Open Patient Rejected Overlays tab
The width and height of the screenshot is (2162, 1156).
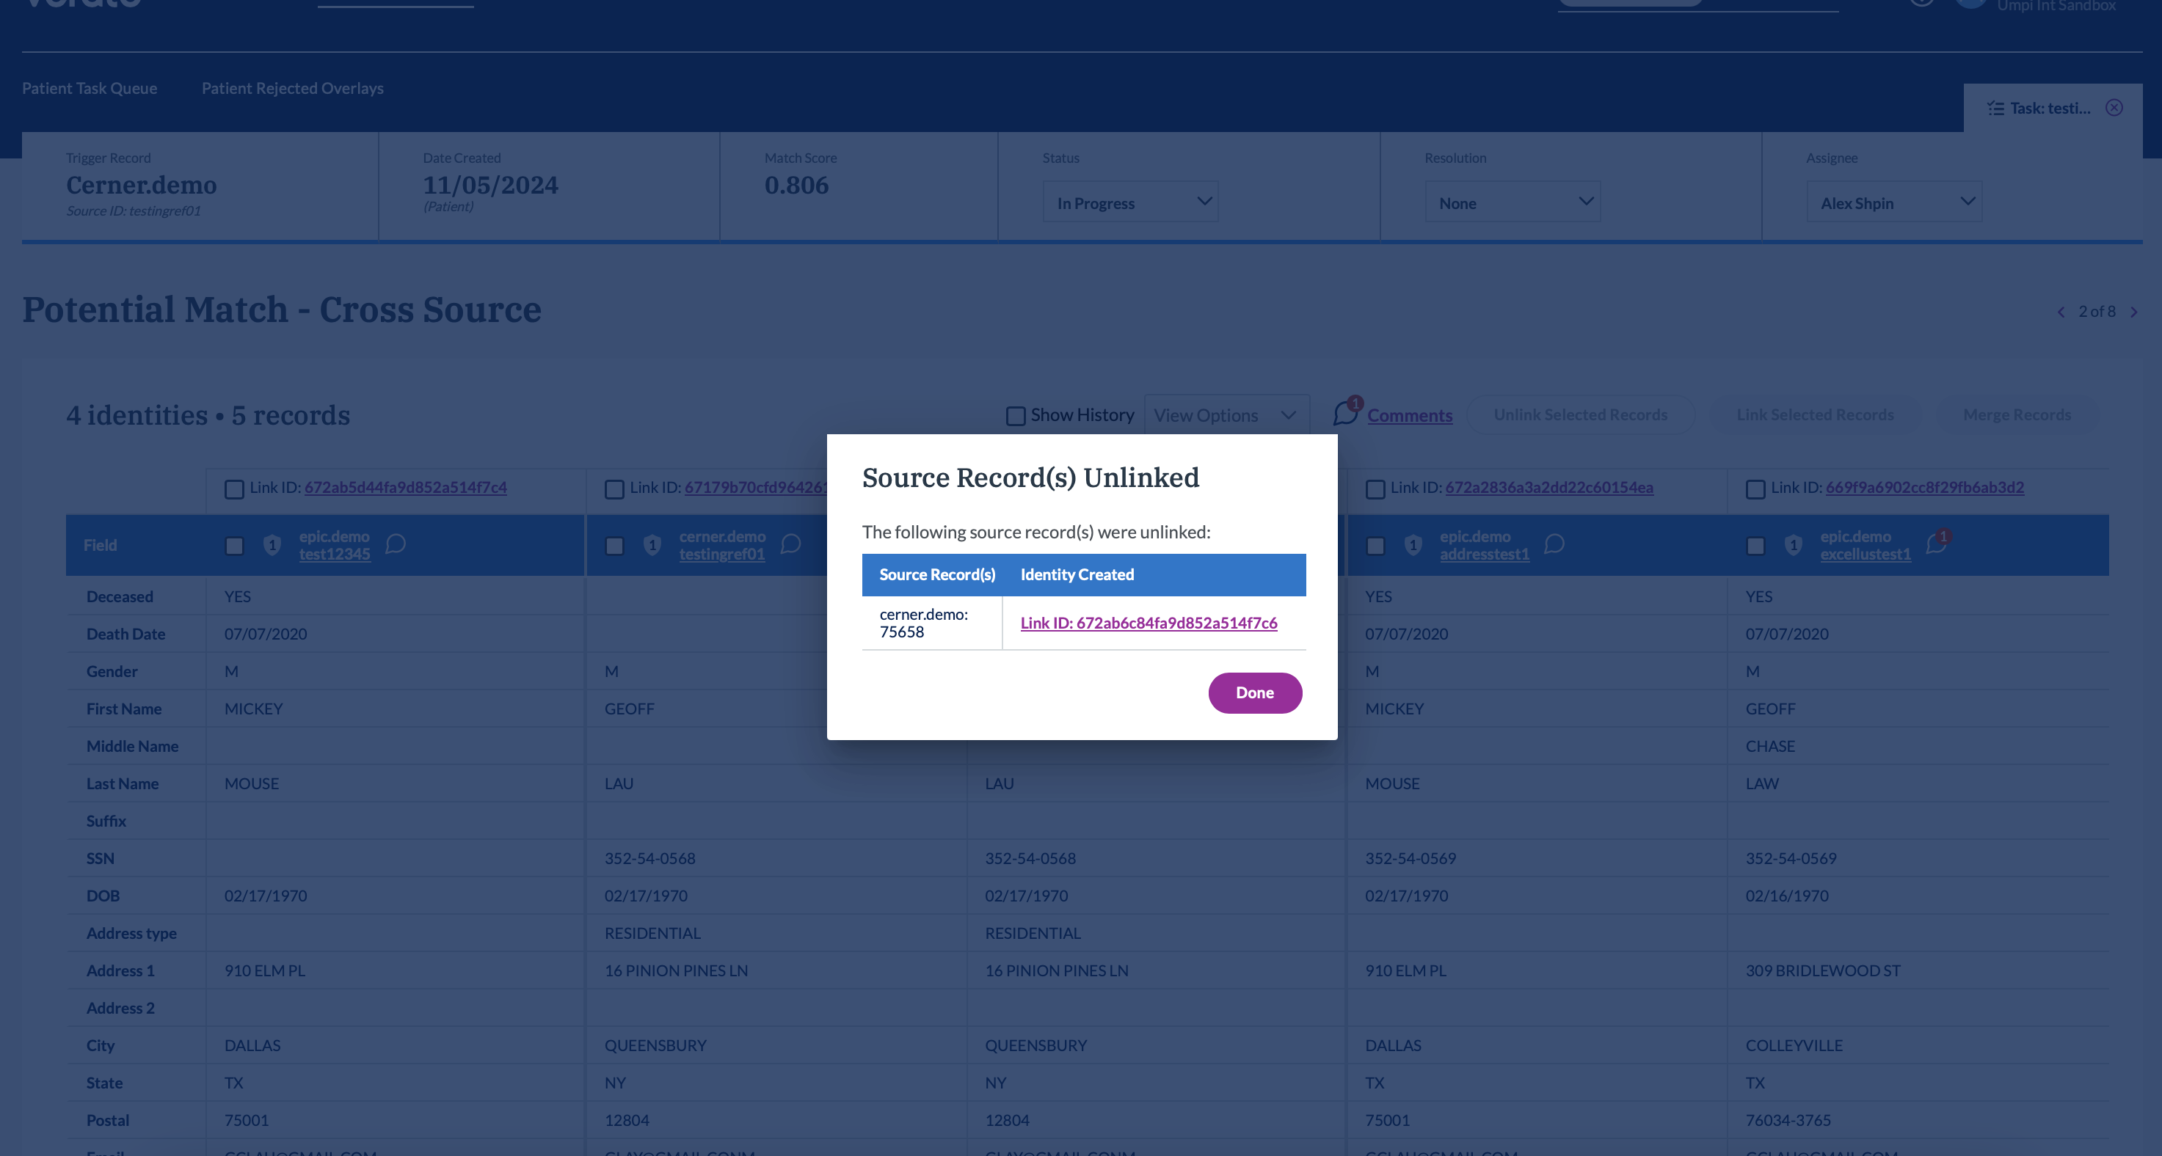click(x=292, y=88)
